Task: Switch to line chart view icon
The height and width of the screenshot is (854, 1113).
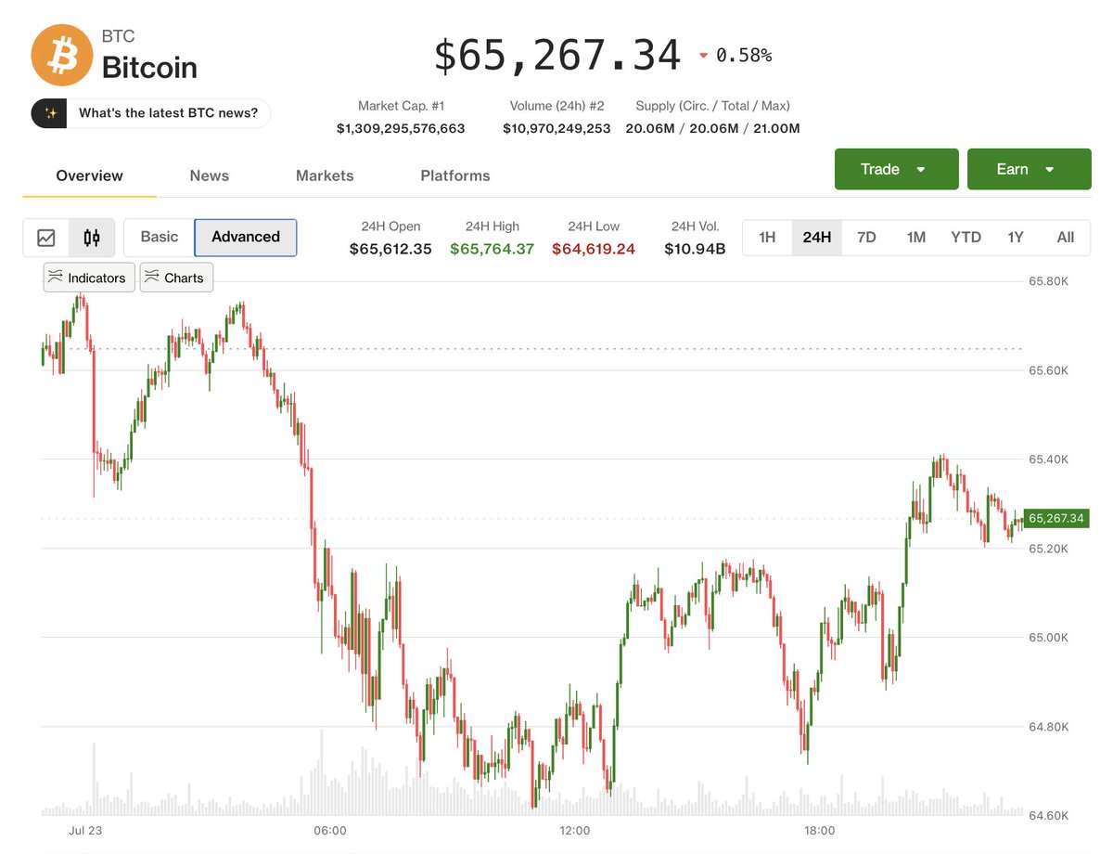Action: [46, 238]
